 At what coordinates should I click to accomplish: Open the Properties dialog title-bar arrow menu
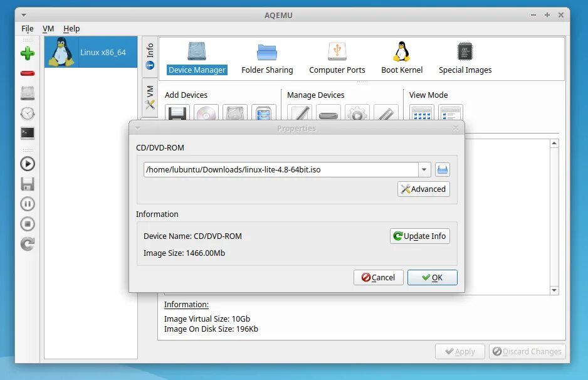pyautogui.click(x=138, y=129)
